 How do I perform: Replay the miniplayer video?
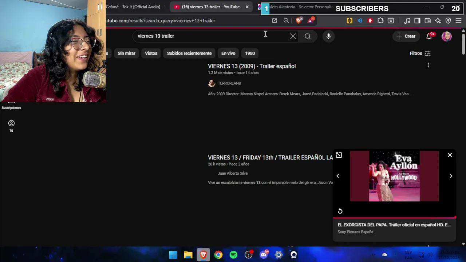tap(340, 211)
